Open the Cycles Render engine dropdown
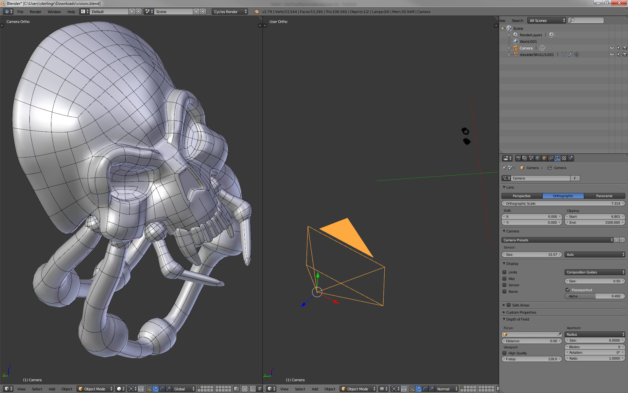The image size is (628, 393). (x=230, y=11)
